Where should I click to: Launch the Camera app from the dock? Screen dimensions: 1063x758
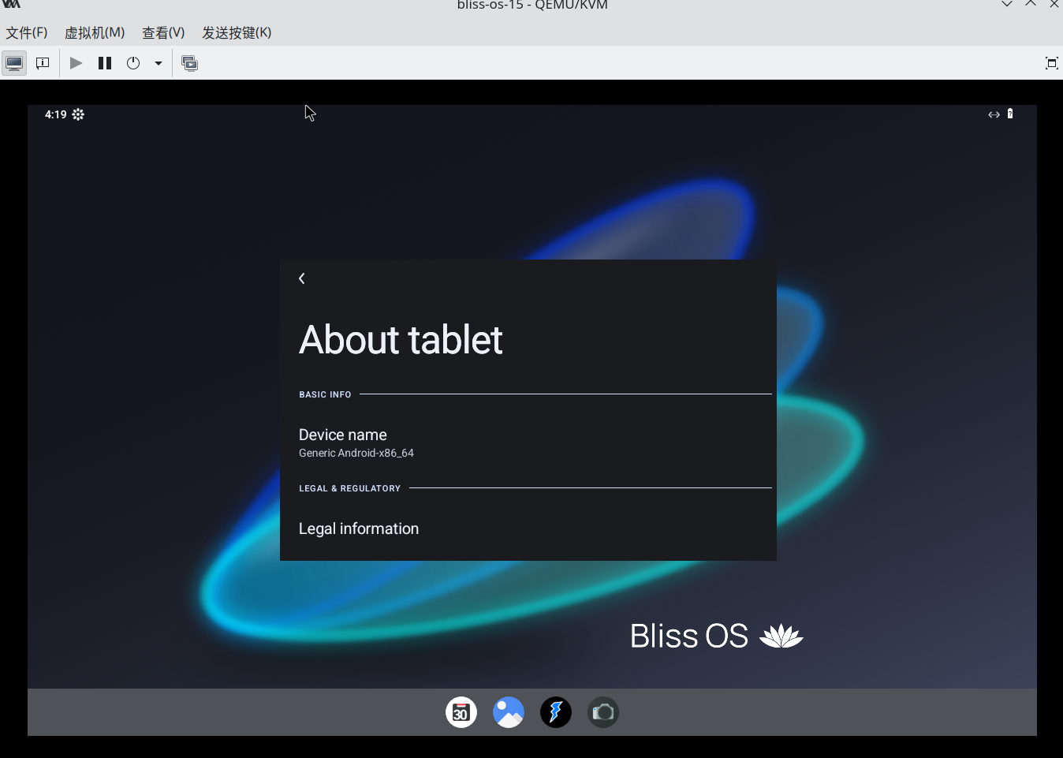click(x=603, y=712)
